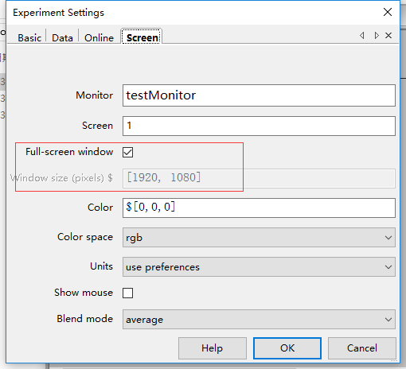Click the greyed-out Window size pixels field

[x=259, y=178]
